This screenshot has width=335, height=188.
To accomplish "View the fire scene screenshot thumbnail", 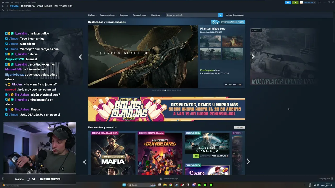I will 232,41.
